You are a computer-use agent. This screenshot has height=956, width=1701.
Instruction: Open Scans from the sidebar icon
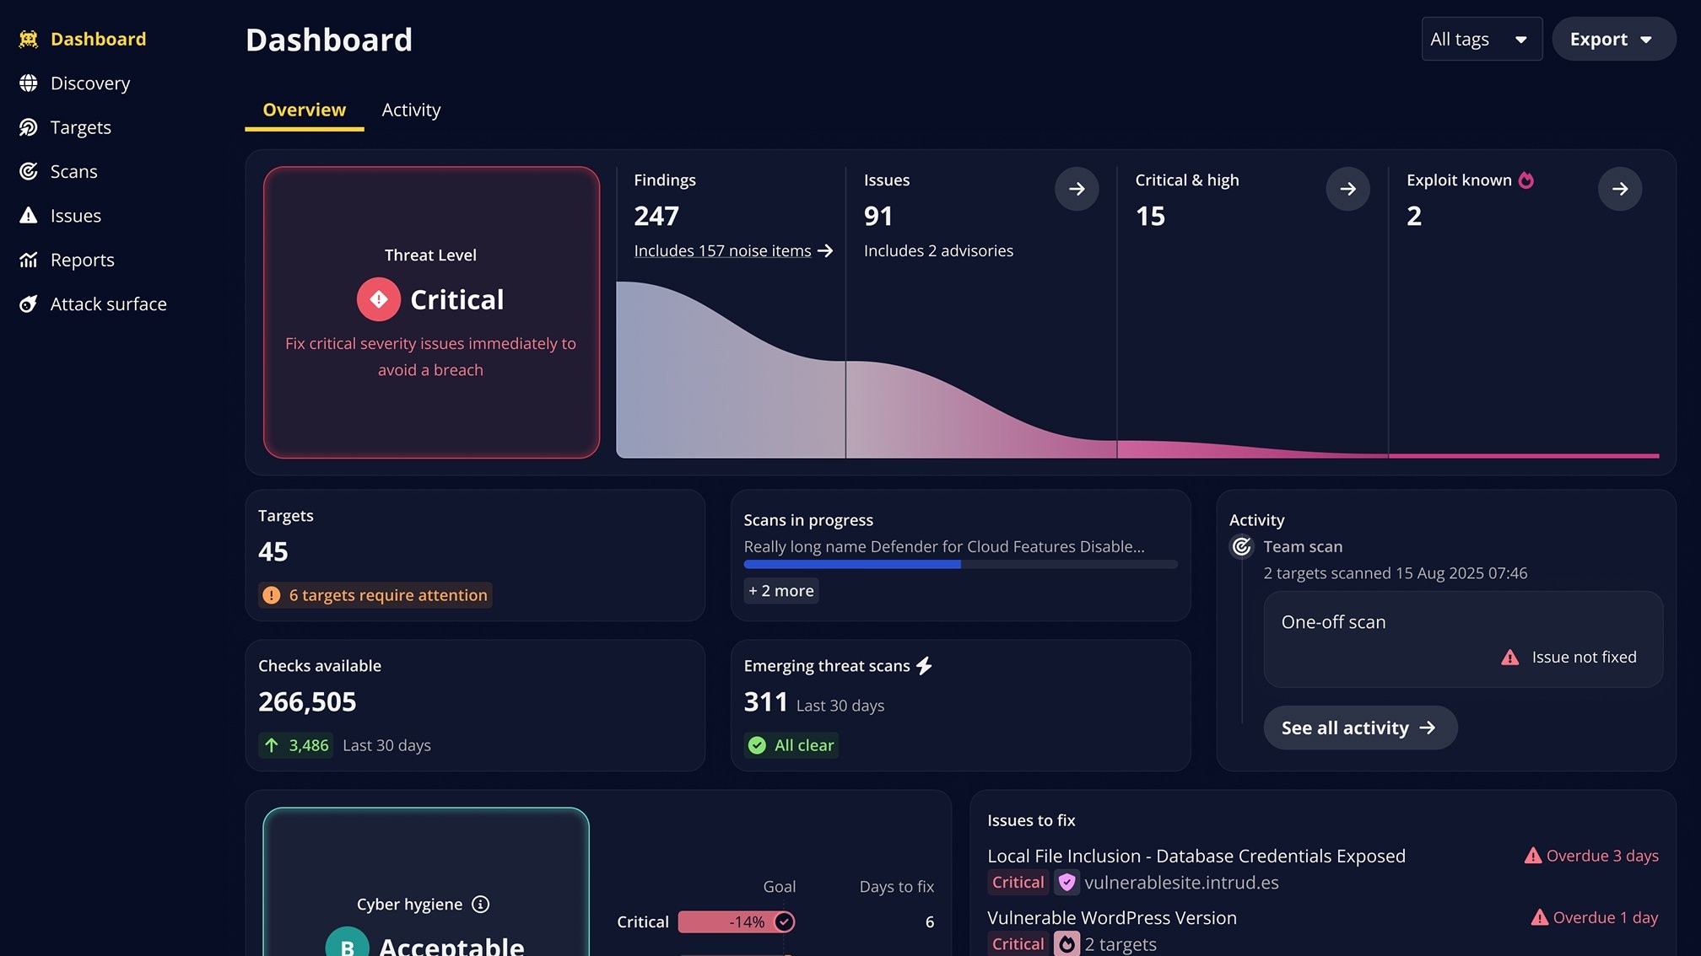[x=28, y=171]
